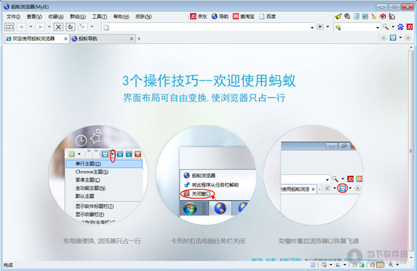Click the magnifier search icon

pyautogui.click(x=385, y=27)
